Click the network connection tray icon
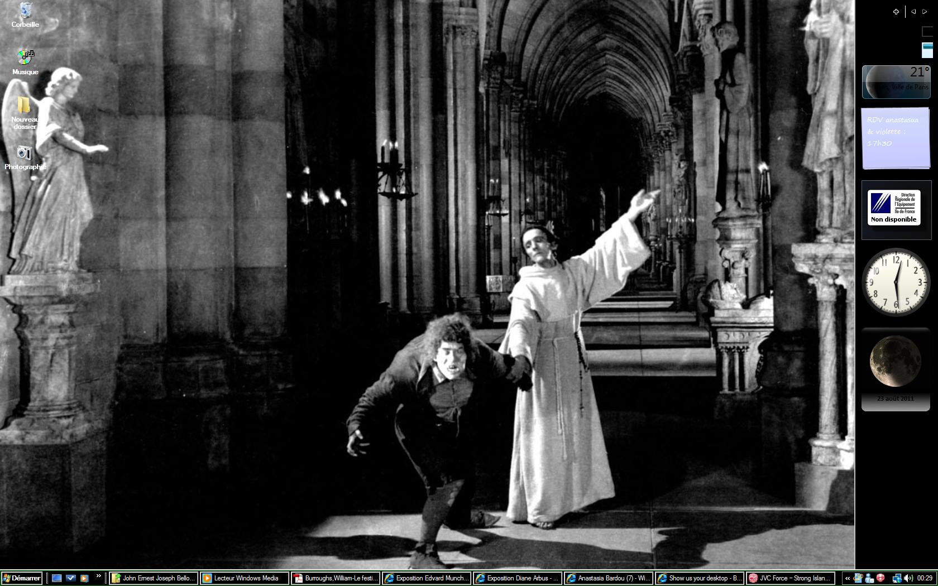Screen dimensions: 938x586 (897, 578)
